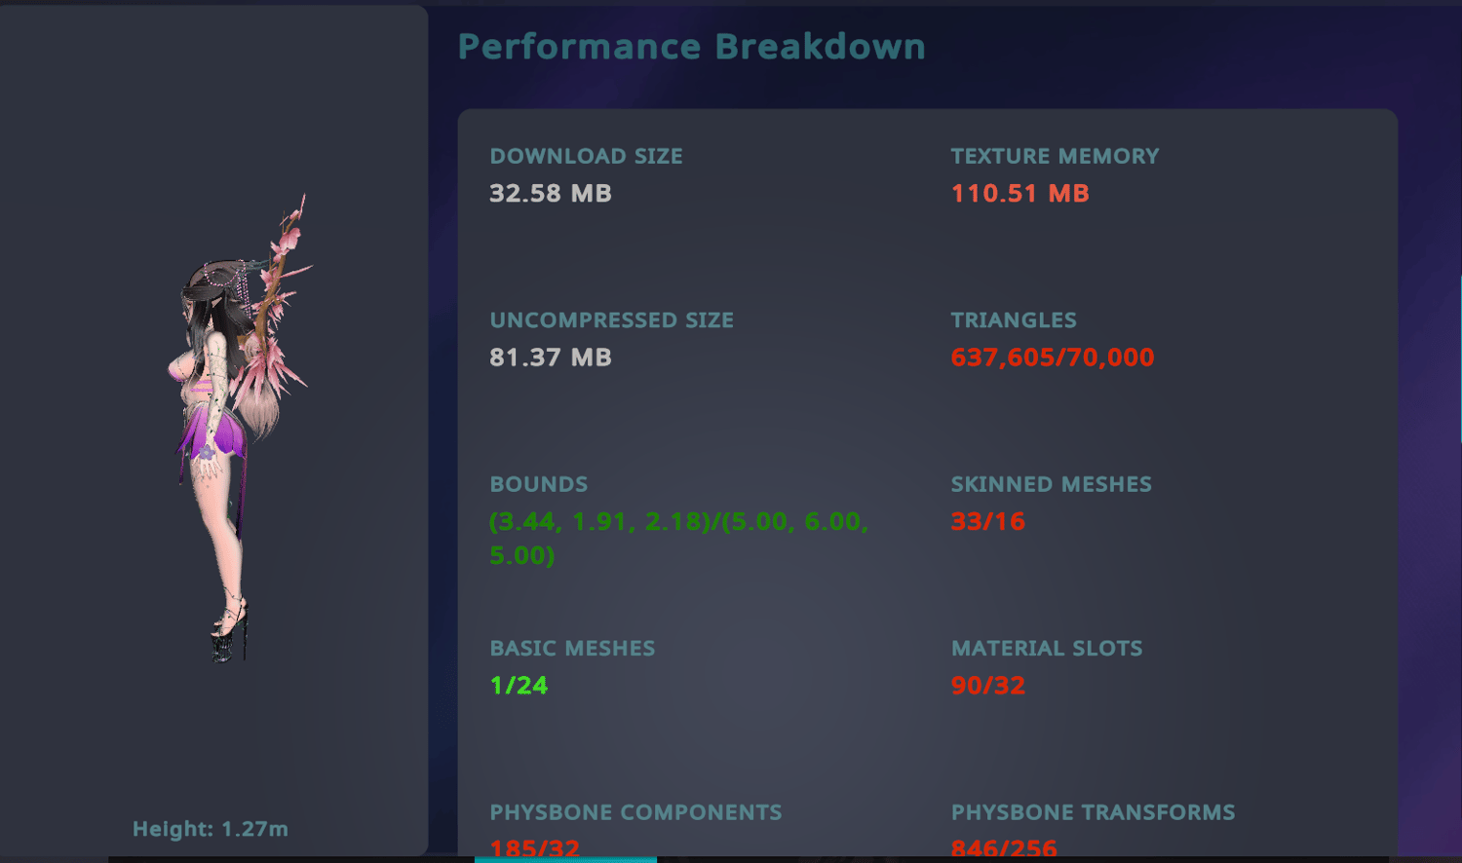The image size is (1462, 863).
Task: Select the Skinned Meshes label
Action: (1052, 484)
